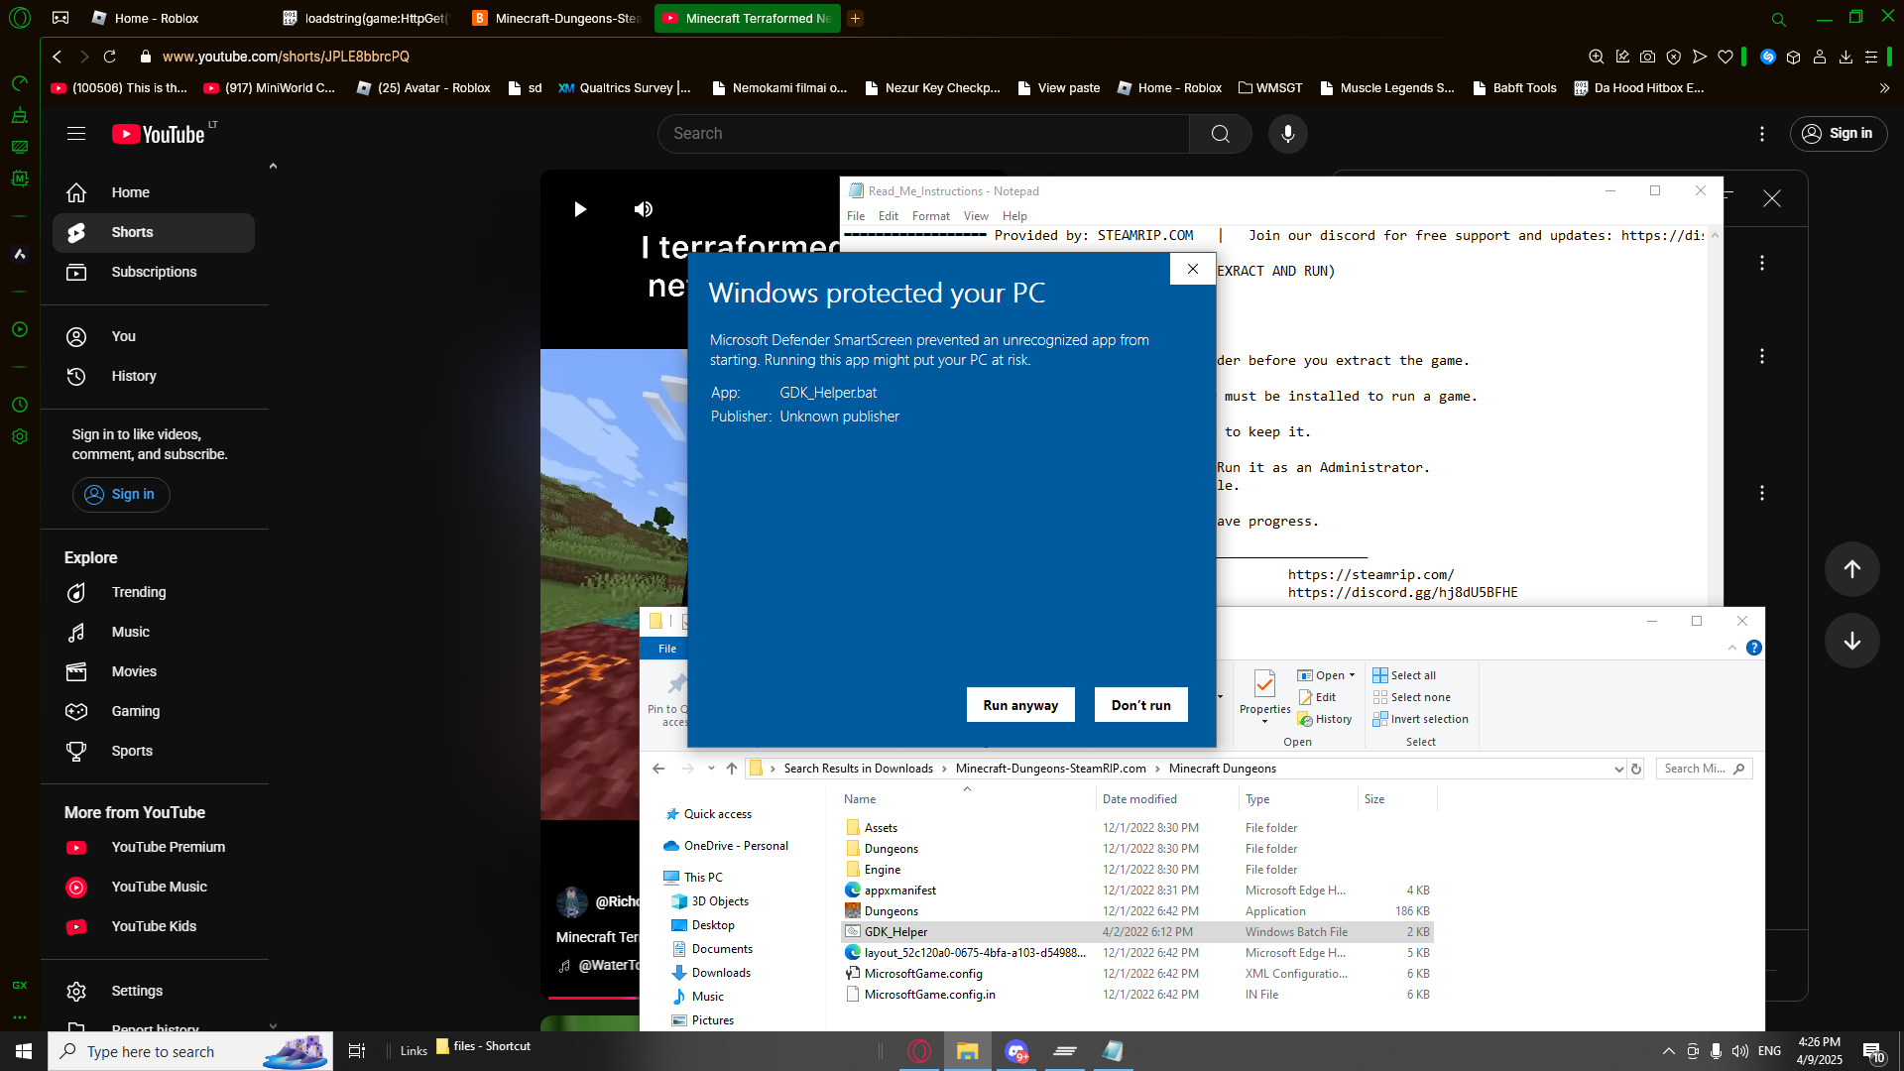The image size is (1904, 1071).
Task: Show more bookmarks with the chevron
Action: [x=1884, y=88]
